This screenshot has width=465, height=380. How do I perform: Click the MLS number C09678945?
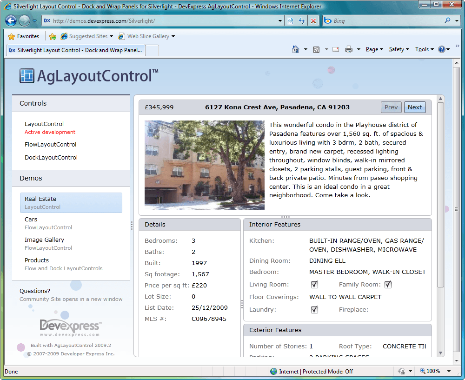(x=209, y=319)
